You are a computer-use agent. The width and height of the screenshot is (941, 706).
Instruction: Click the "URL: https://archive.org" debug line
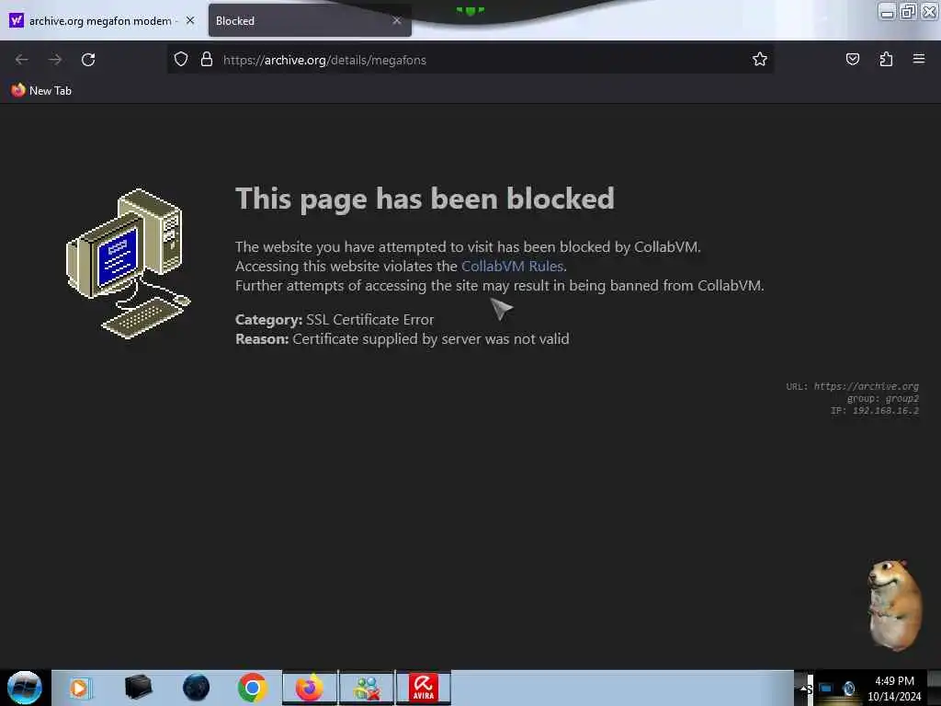coord(852,386)
